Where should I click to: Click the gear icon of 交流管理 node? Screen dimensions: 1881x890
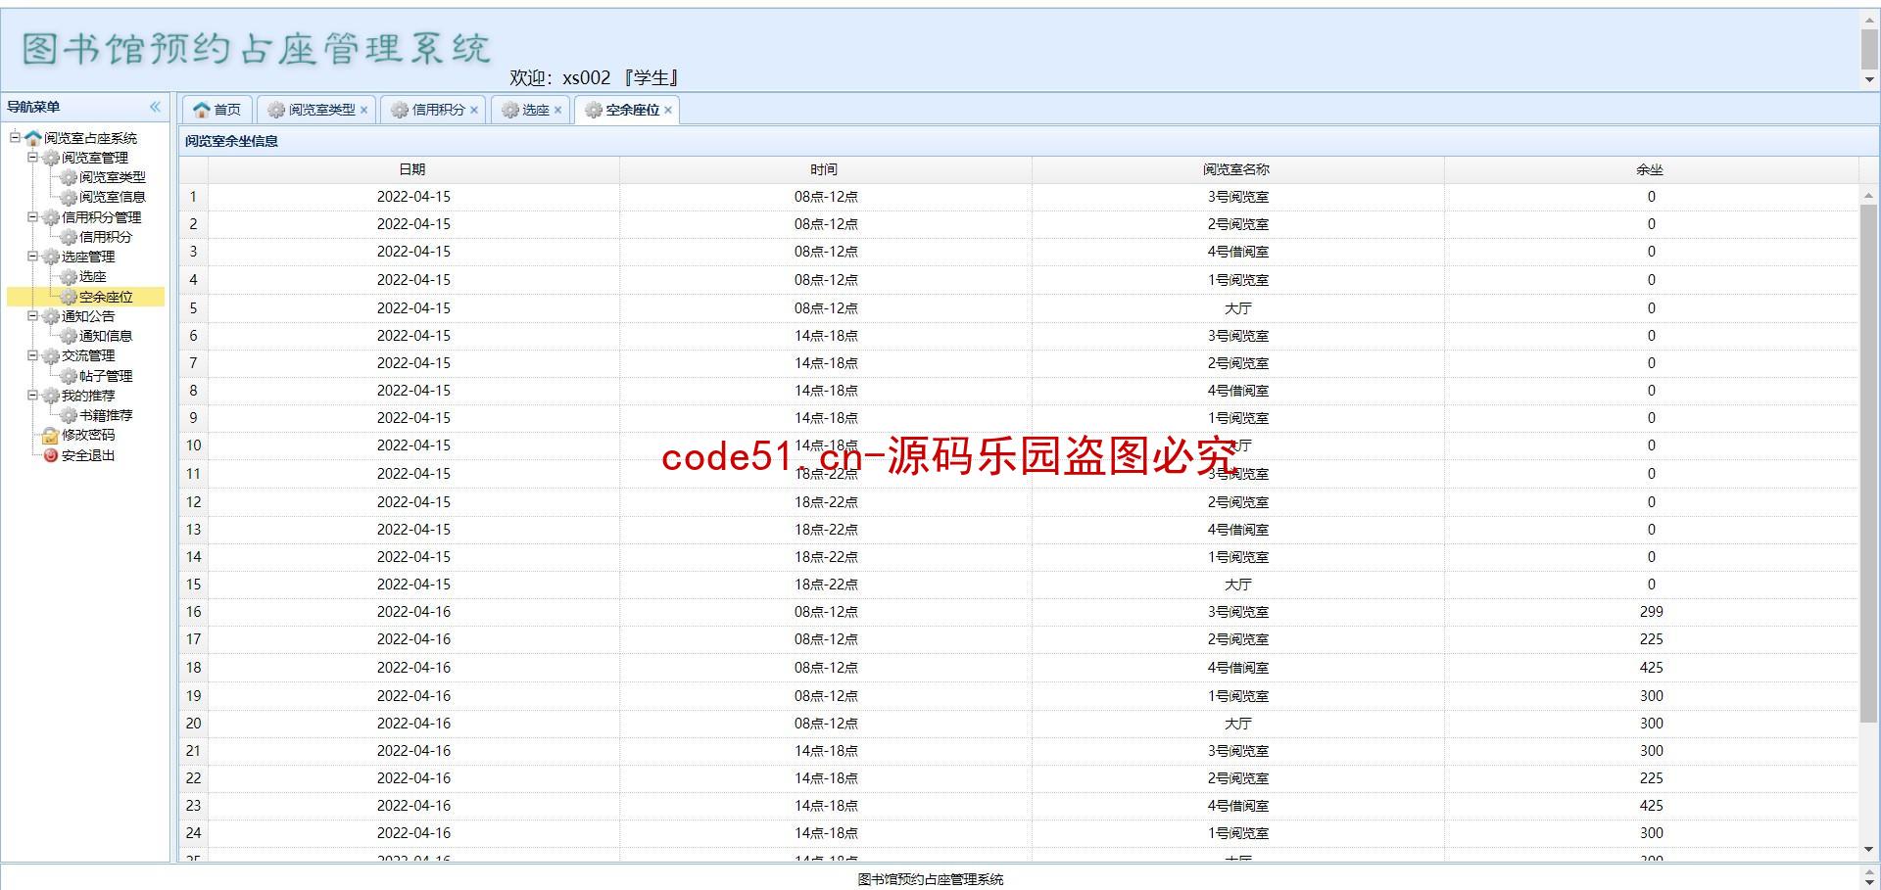[51, 356]
